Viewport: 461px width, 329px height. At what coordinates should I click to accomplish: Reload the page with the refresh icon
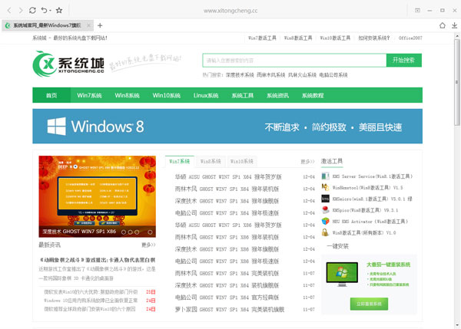coord(32,10)
